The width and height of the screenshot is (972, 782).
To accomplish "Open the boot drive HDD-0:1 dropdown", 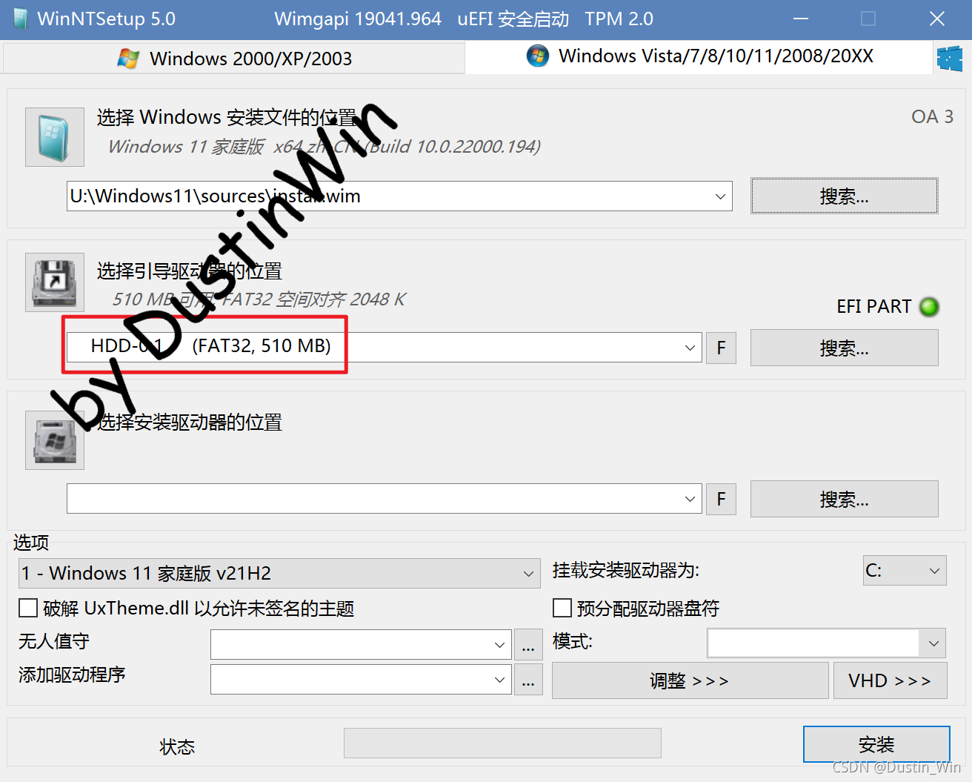I will click(690, 348).
